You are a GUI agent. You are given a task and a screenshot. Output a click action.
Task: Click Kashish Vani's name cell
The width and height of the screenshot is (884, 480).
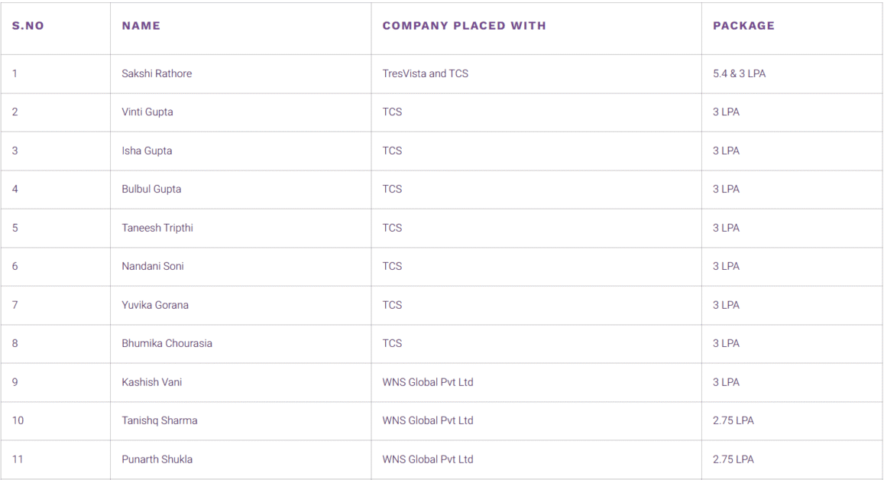click(151, 382)
